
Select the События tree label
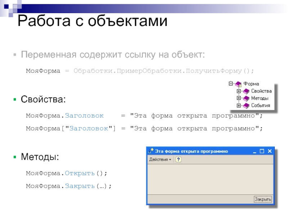click(260, 105)
